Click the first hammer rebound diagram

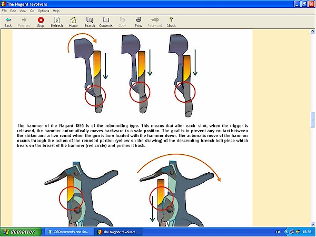(x=87, y=73)
